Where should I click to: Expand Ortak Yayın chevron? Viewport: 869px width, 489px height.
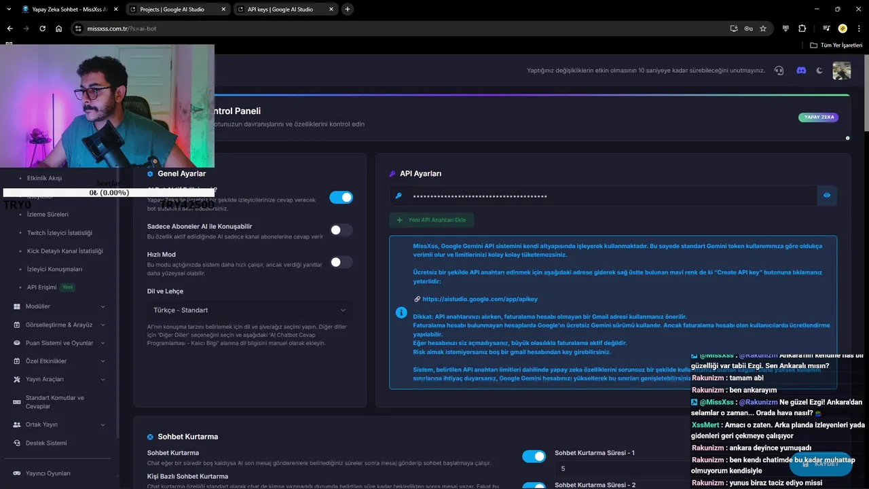[103, 424]
